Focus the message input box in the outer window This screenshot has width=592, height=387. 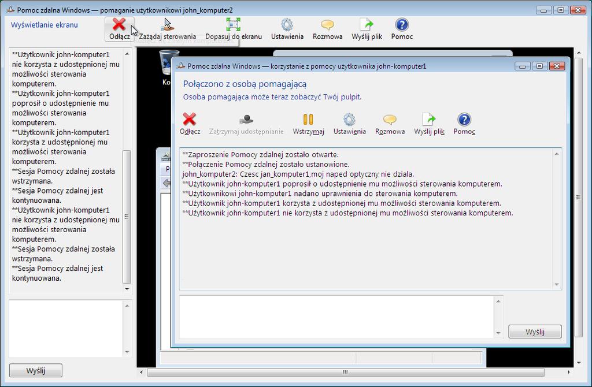point(66,329)
